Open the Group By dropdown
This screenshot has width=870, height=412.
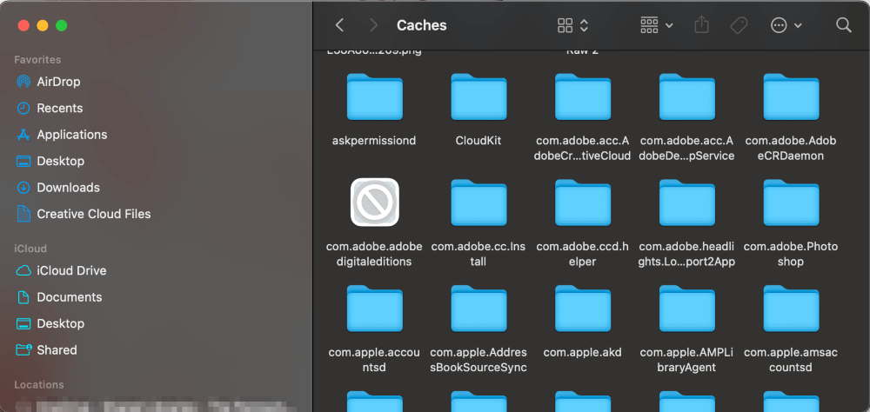tap(657, 25)
